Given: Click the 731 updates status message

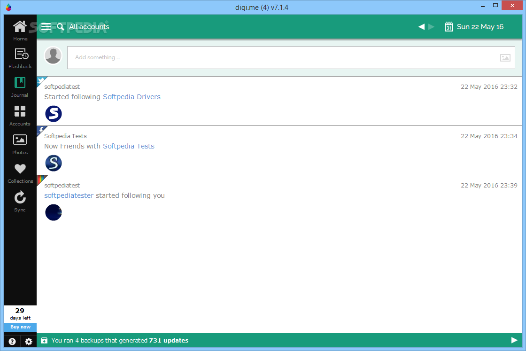Looking at the screenshot, I should pyautogui.click(x=120, y=340).
